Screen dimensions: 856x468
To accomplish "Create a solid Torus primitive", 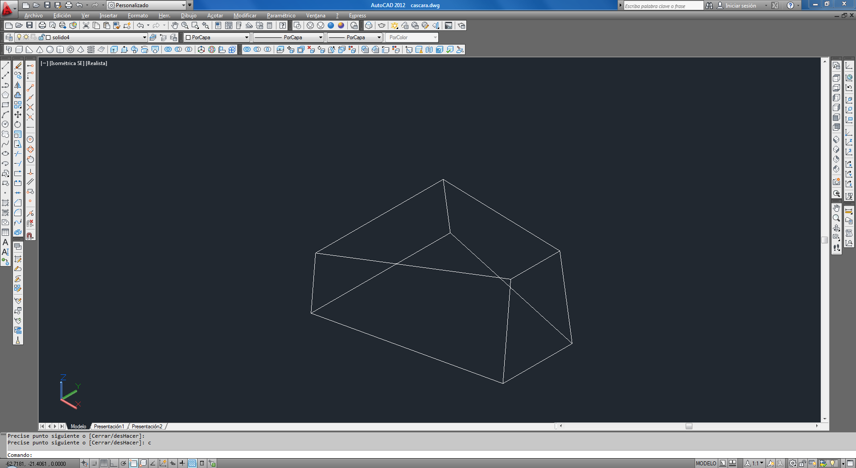I will pos(70,49).
